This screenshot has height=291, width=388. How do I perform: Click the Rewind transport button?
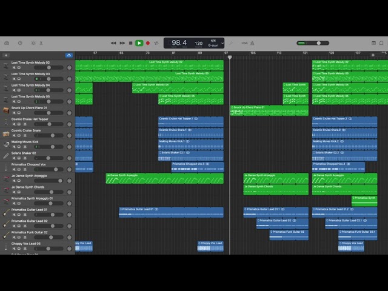pos(113,43)
